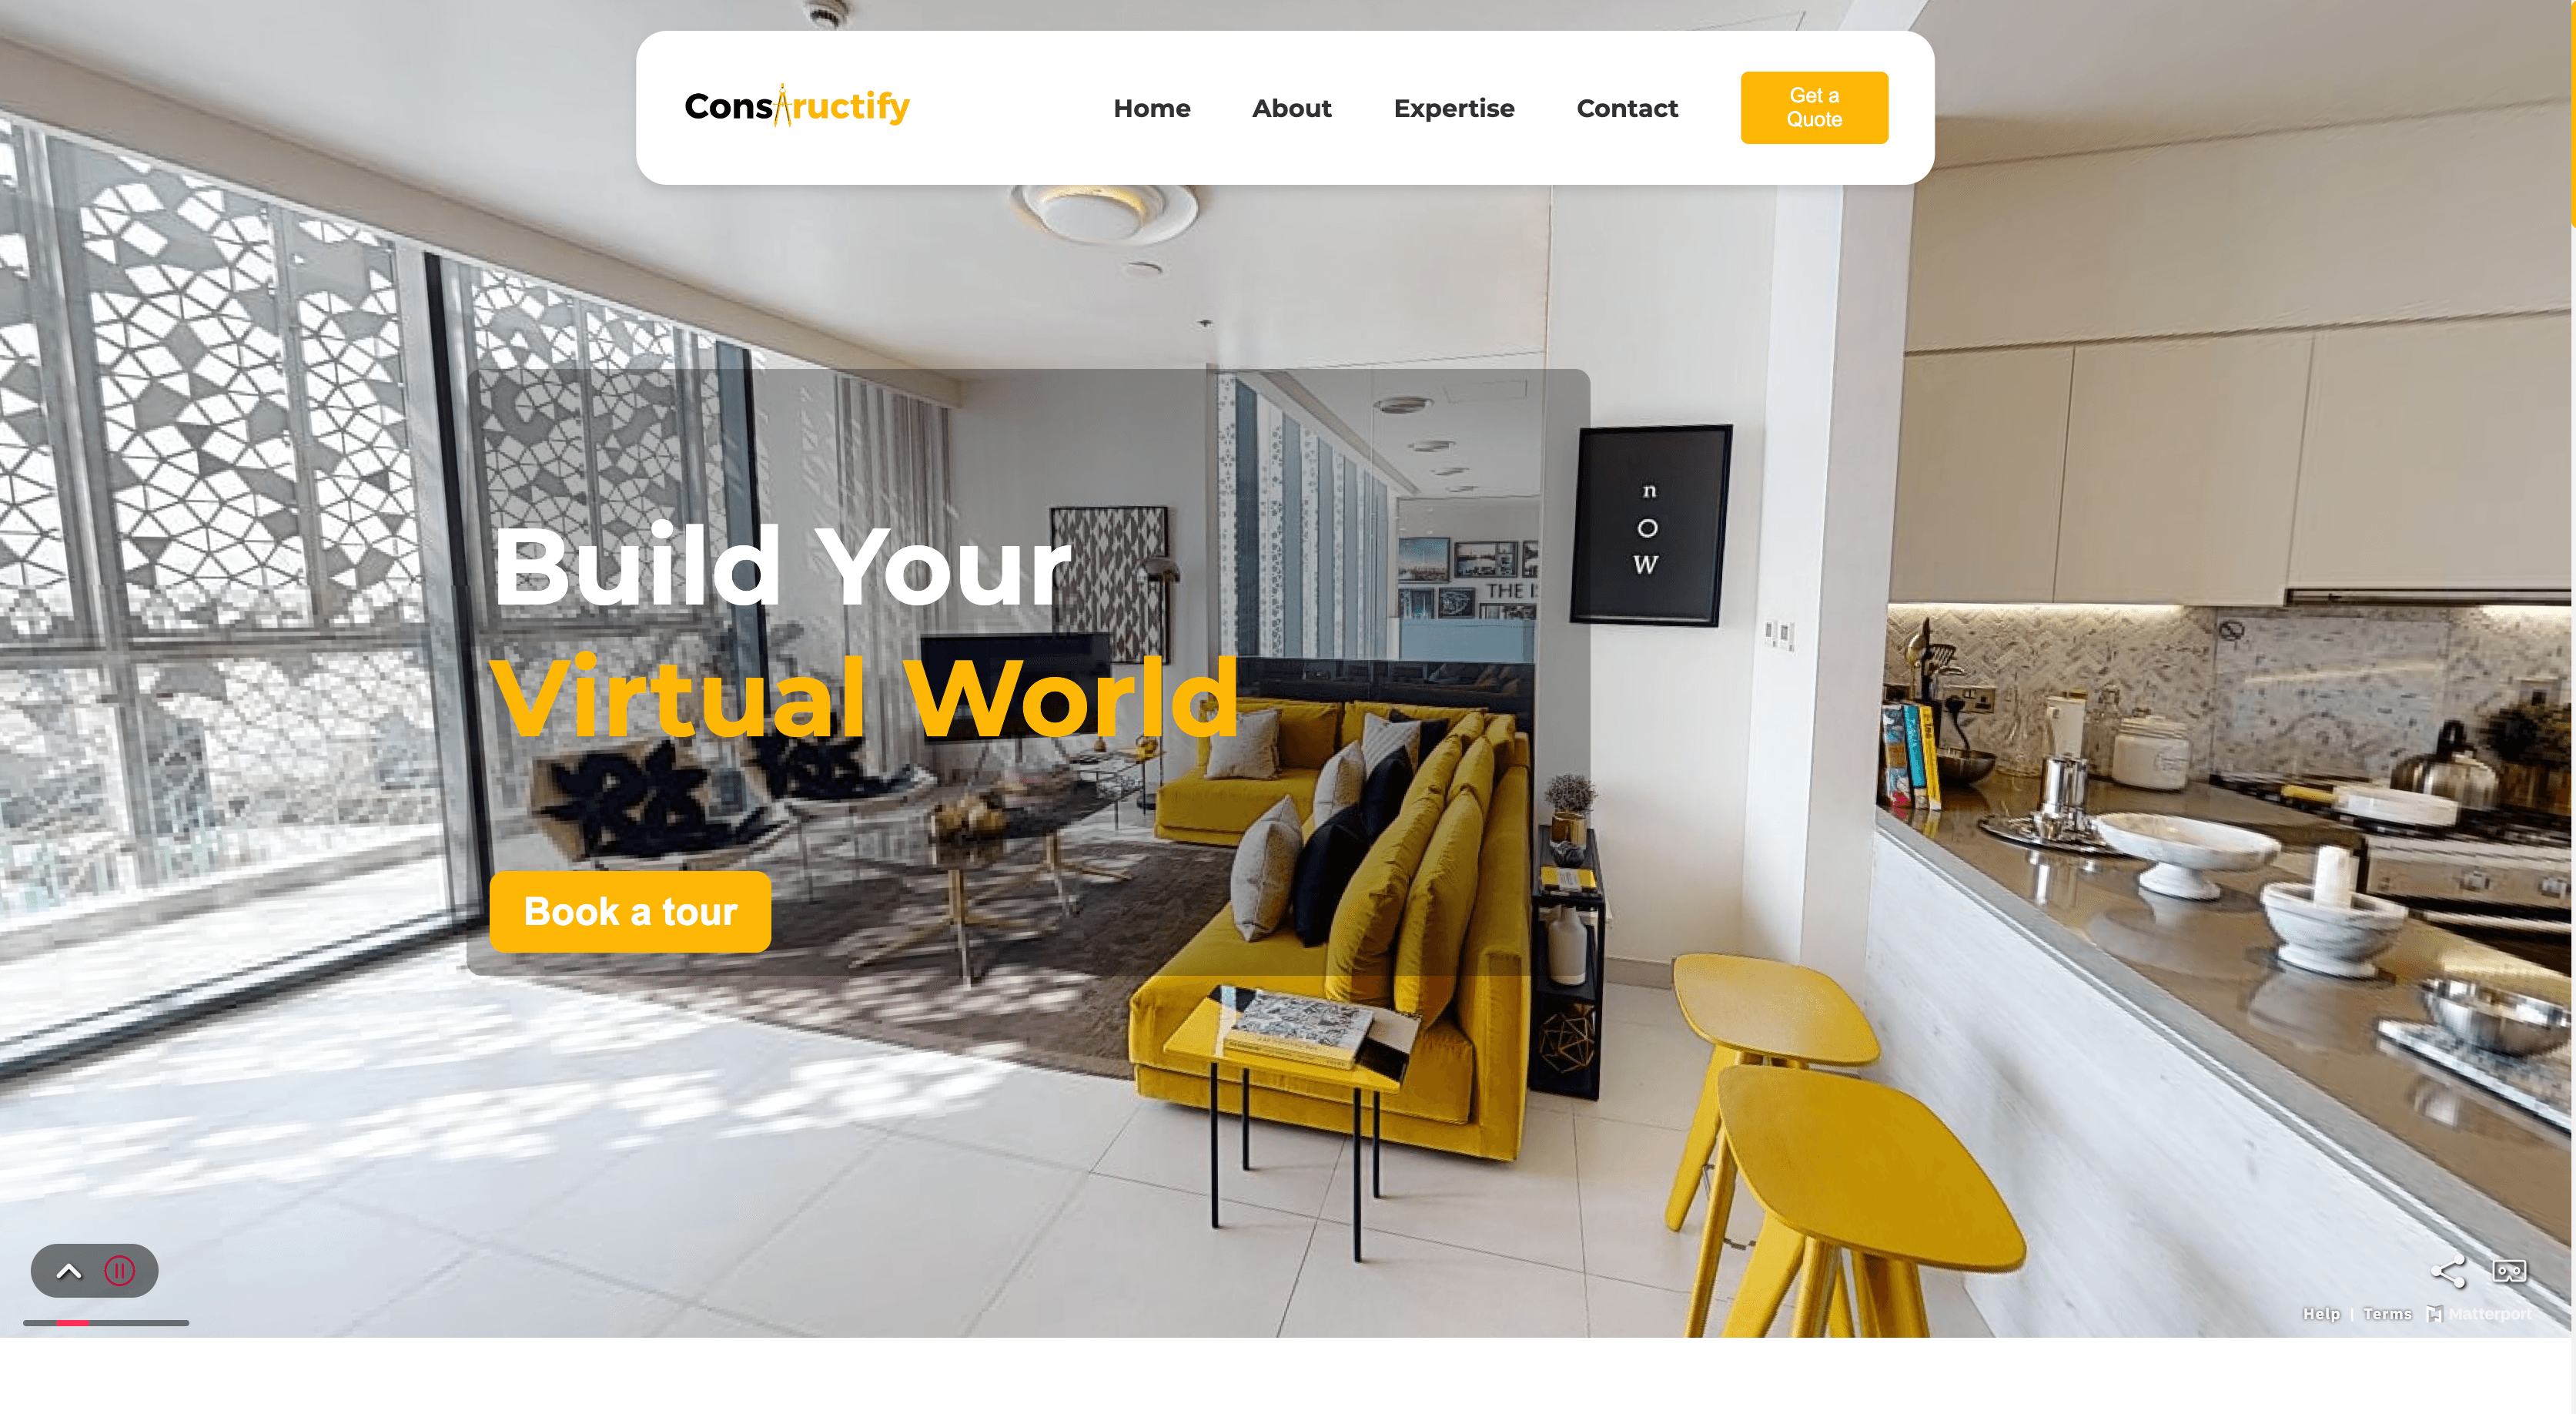The image size is (2576, 1414).
Task: Expand the Expertise navigation dropdown
Action: (1454, 108)
